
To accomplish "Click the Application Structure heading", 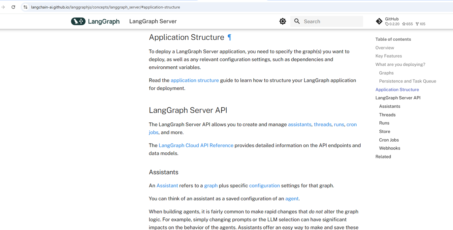I will [x=186, y=37].
